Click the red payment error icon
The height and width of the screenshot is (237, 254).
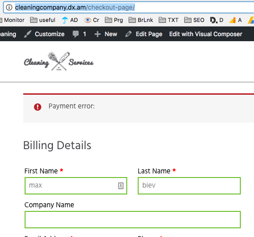tap(37, 107)
